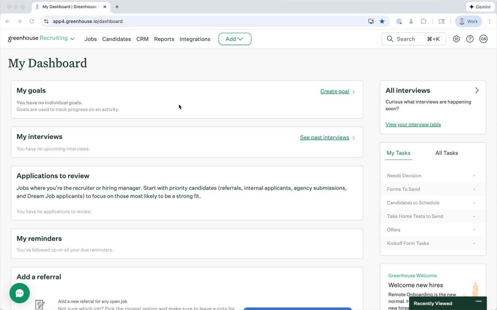Open the Needs Decision task row
The width and height of the screenshot is (497, 310).
(x=433, y=176)
